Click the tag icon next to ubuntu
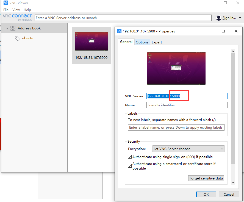The image size is (244, 202). (x=17, y=38)
